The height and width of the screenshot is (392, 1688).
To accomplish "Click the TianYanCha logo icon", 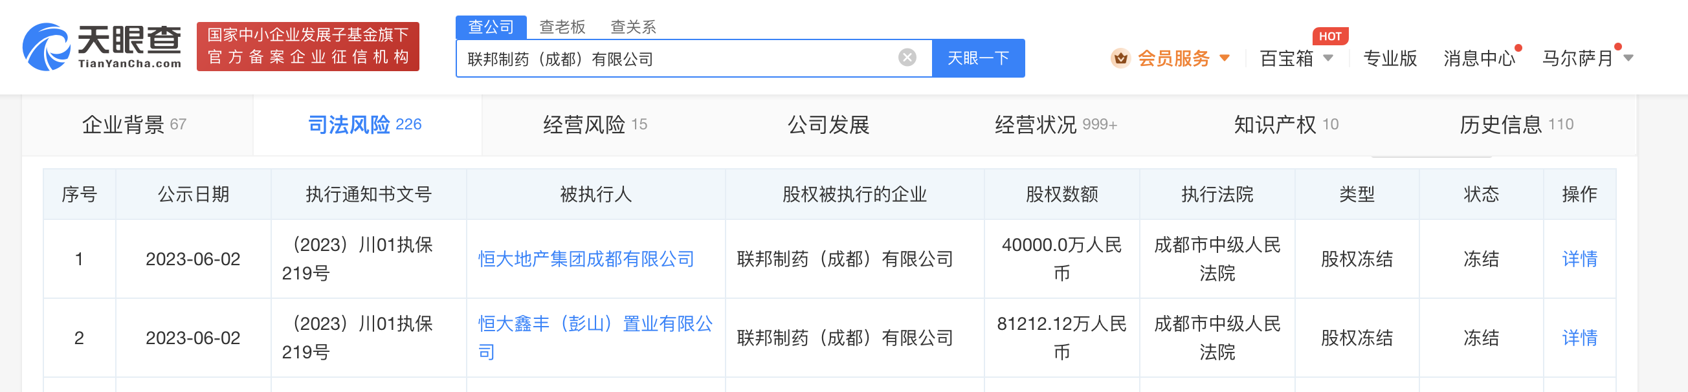I will [46, 47].
